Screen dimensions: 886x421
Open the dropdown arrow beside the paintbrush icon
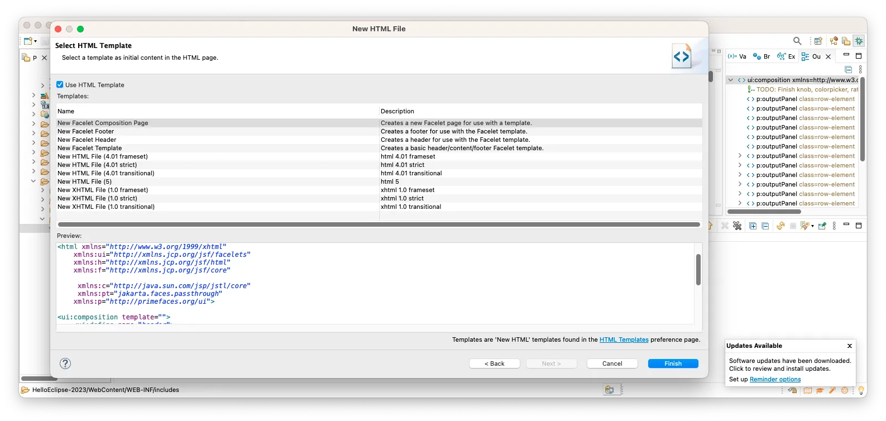pyautogui.click(x=812, y=226)
